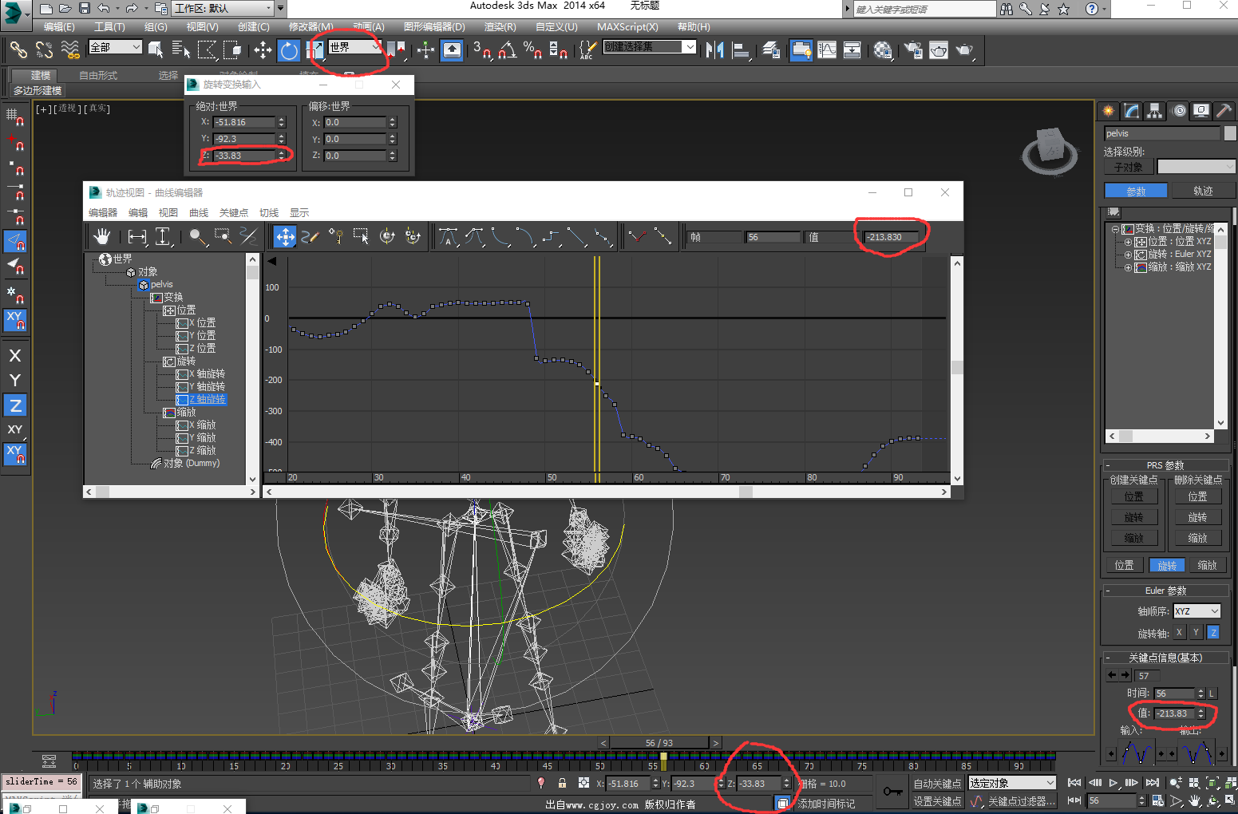Open the reference coordinate system 世界 dropdown
1238x814 pixels.
(x=354, y=47)
